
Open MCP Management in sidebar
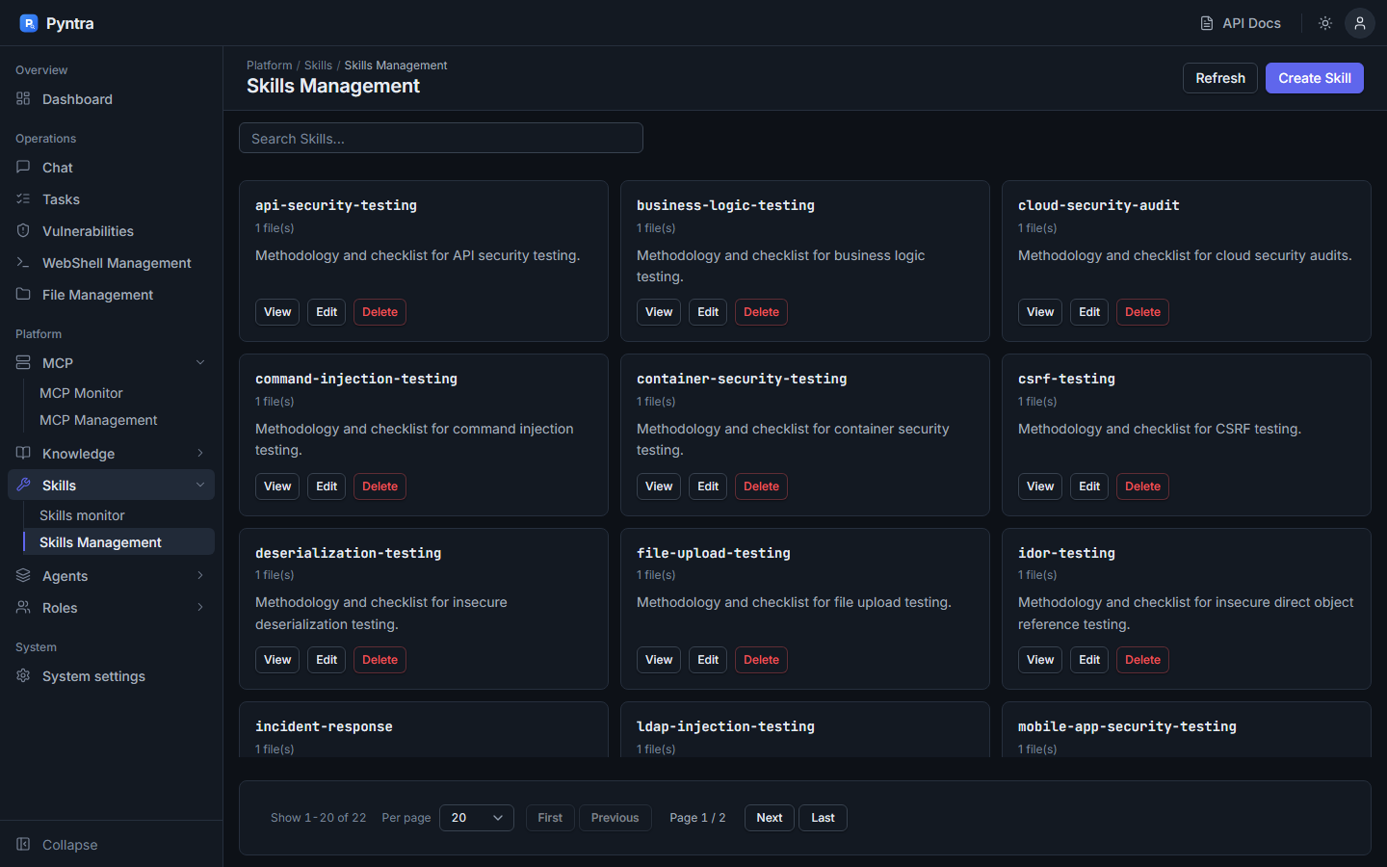tap(118, 420)
